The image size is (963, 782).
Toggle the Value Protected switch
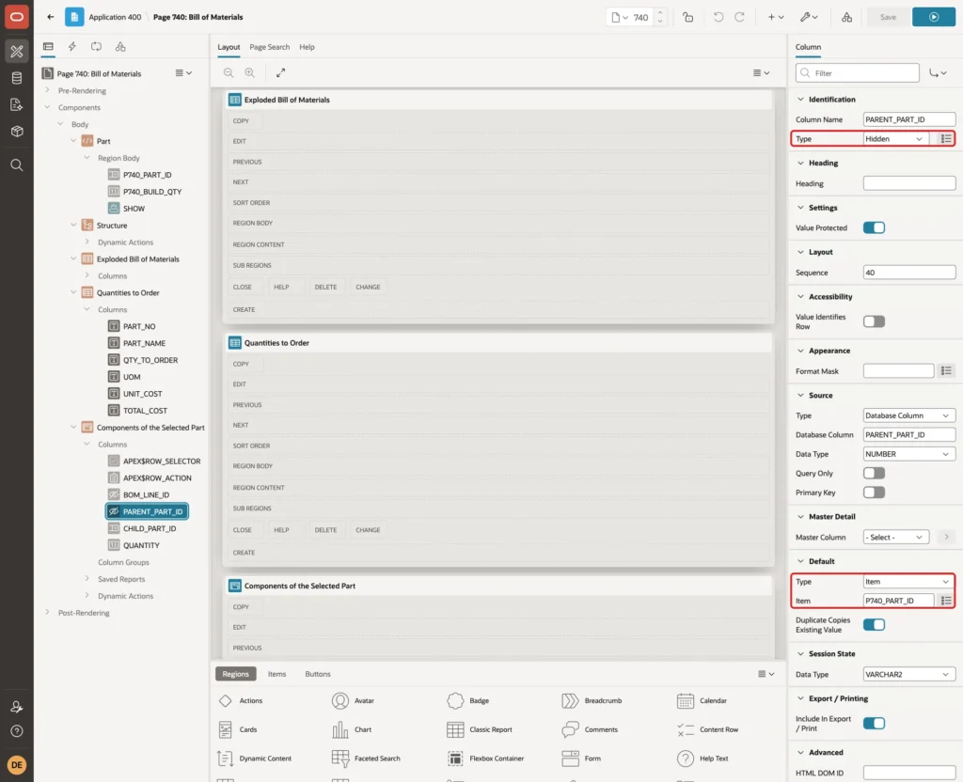coord(874,227)
